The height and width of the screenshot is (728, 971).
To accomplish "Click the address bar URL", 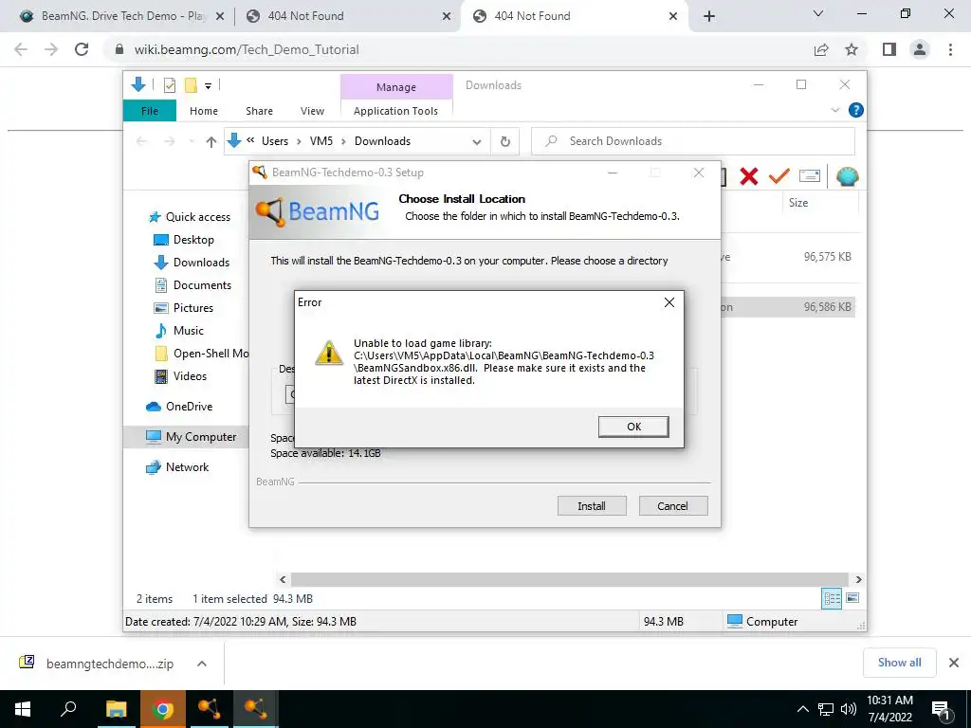I will point(247,49).
